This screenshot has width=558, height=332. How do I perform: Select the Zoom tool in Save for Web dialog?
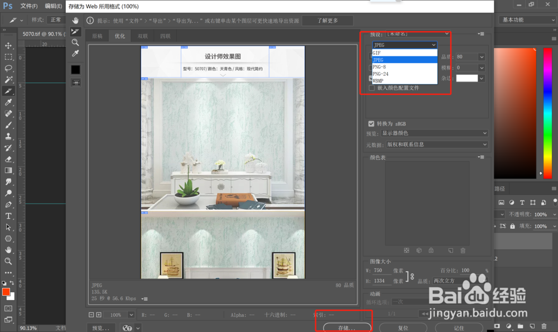click(x=75, y=42)
